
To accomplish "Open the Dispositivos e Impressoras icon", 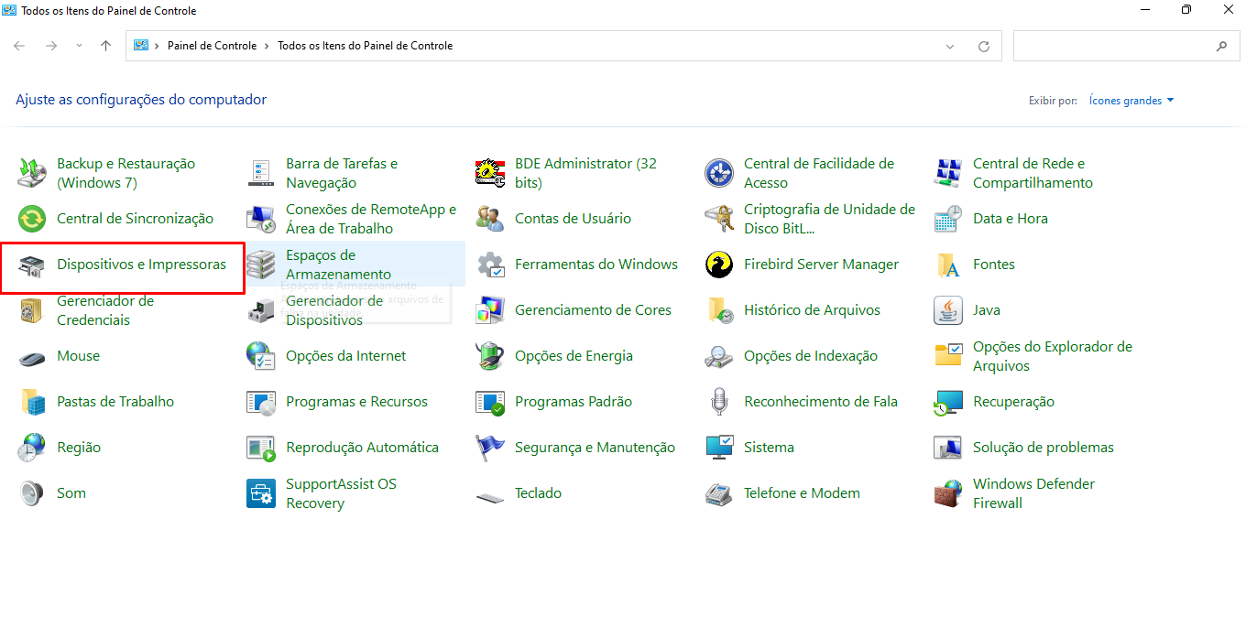I will pos(32,265).
